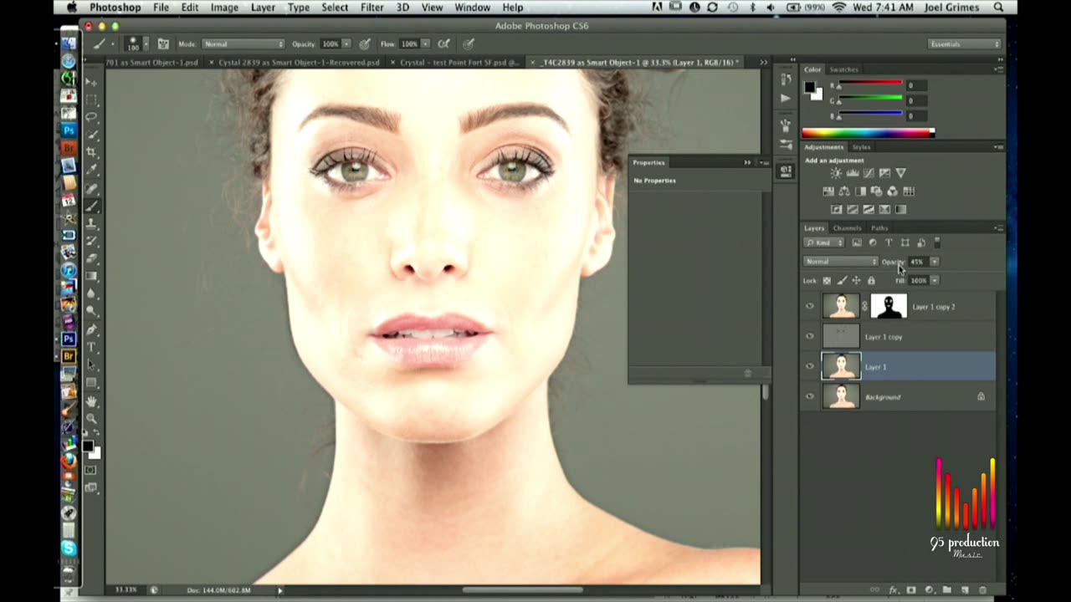The width and height of the screenshot is (1071, 602).
Task: Add a Color Balance adjustment
Action: 844,191
